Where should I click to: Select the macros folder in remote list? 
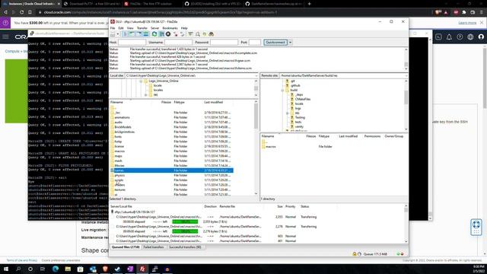pyautogui.click(x=271, y=147)
